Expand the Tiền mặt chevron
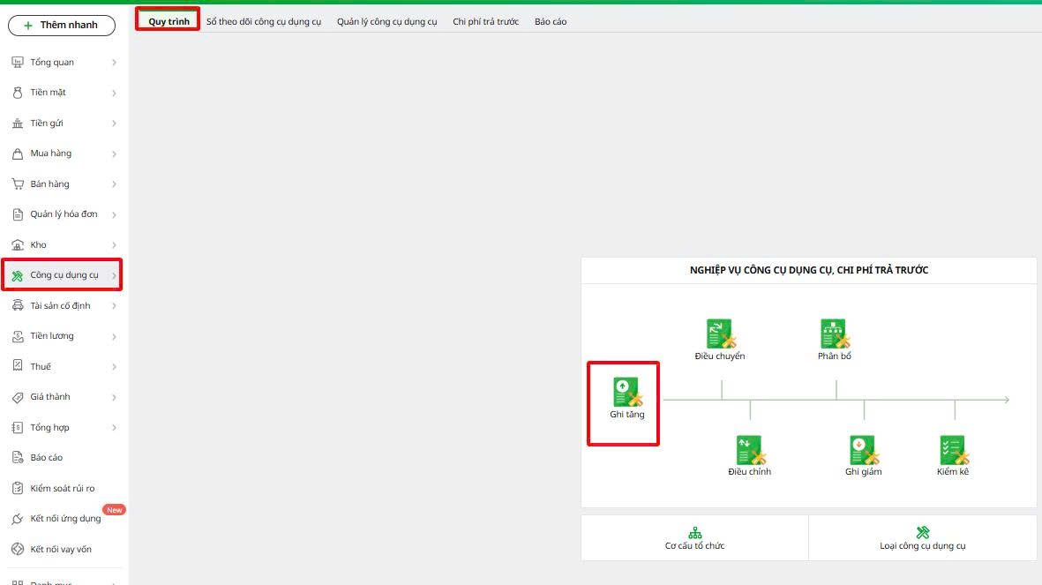Screen dimensions: 1042x585 click(x=115, y=93)
